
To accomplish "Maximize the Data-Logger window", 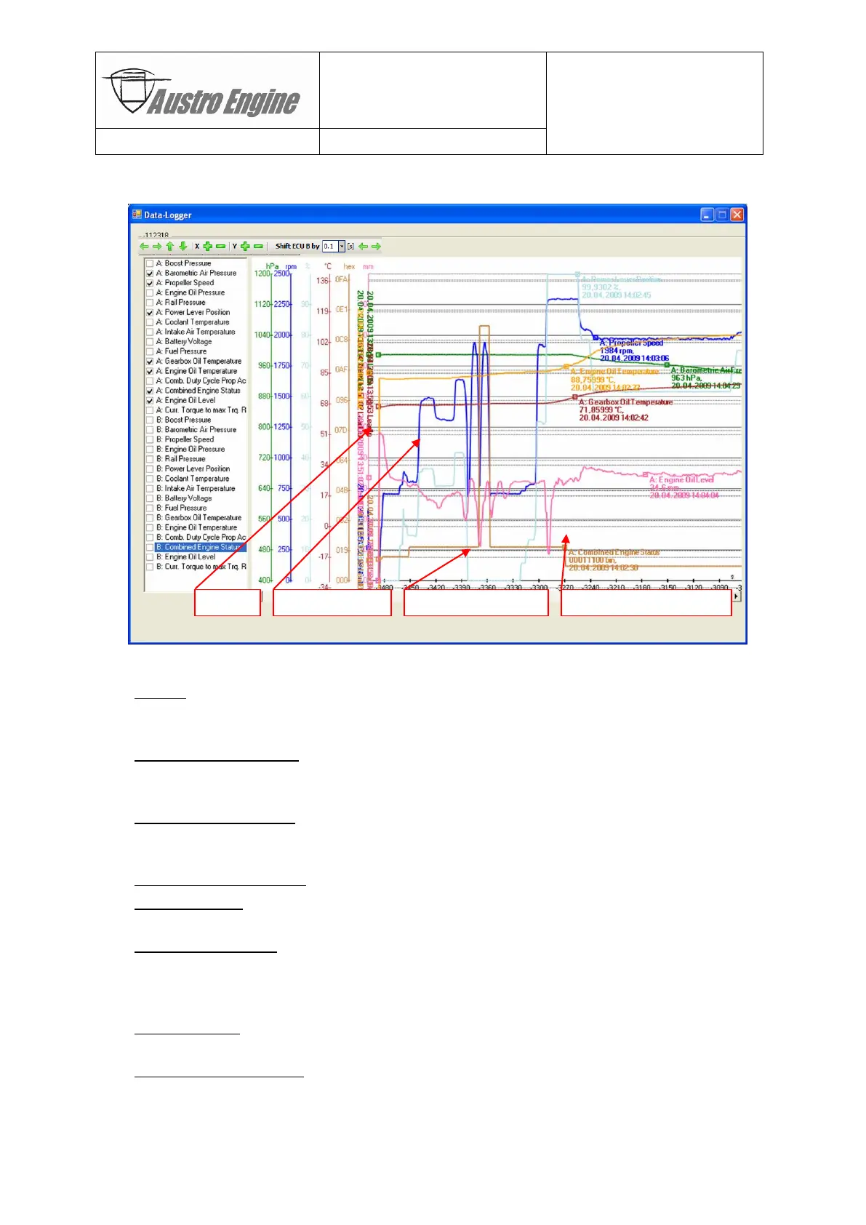I will (722, 215).
